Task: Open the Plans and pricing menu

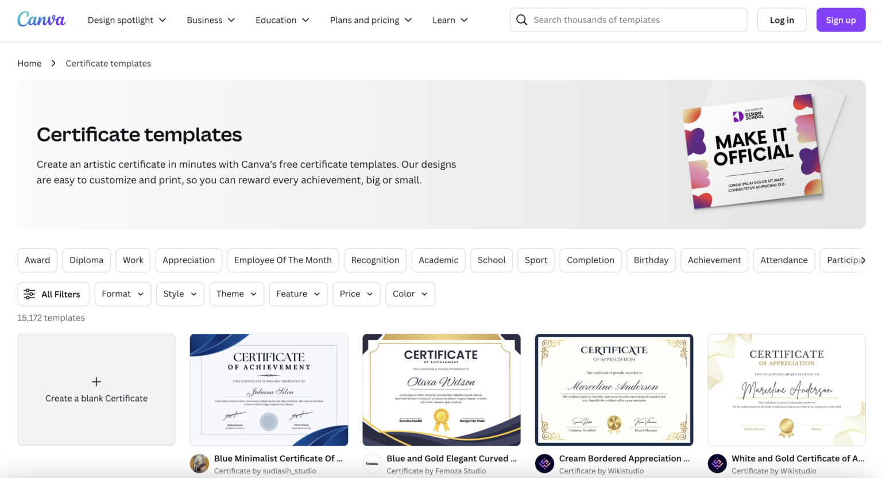Action: [370, 20]
